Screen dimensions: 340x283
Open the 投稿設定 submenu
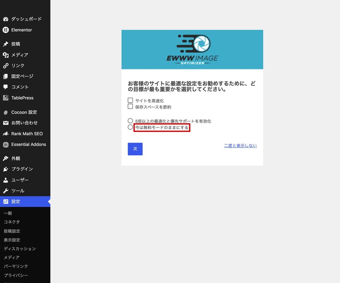point(12,231)
